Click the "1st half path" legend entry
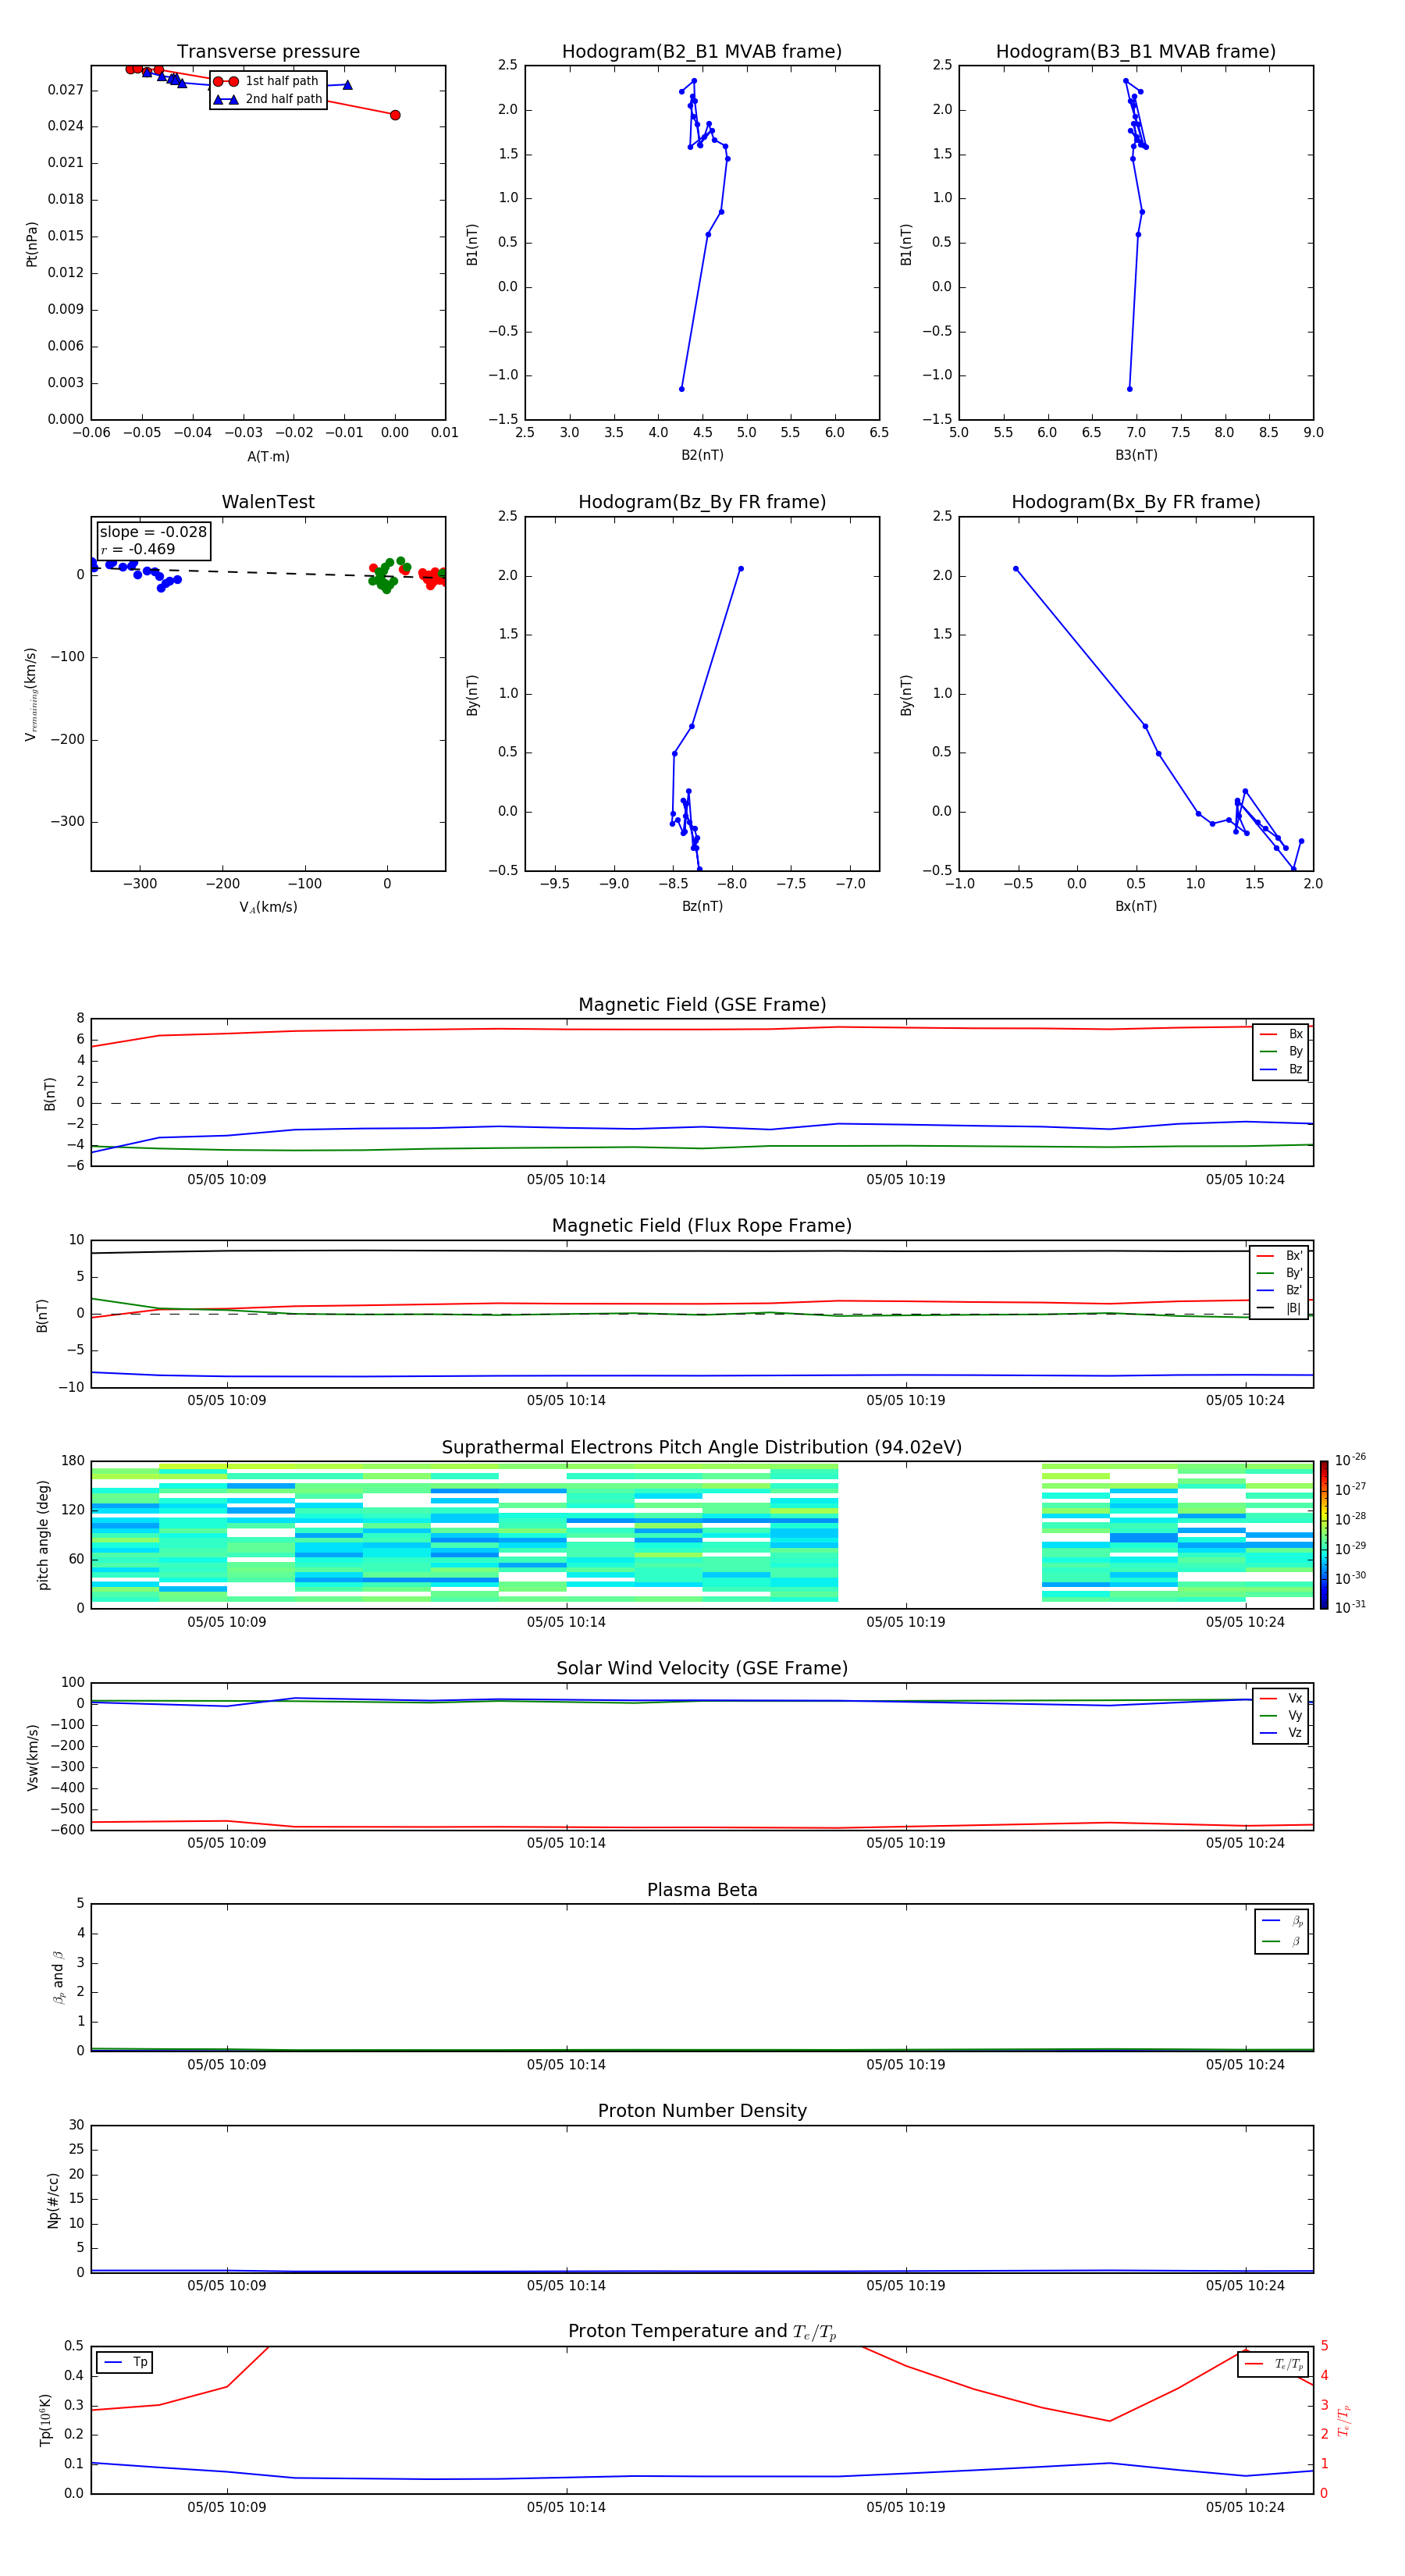The image size is (1405, 2576). tap(267, 81)
